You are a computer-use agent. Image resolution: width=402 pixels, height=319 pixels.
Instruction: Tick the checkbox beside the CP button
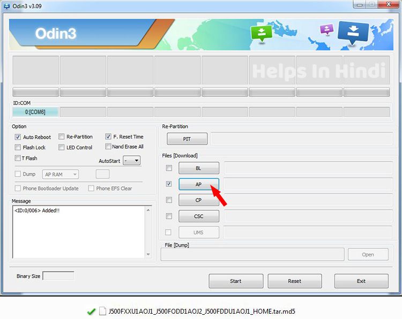(x=169, y=200)
